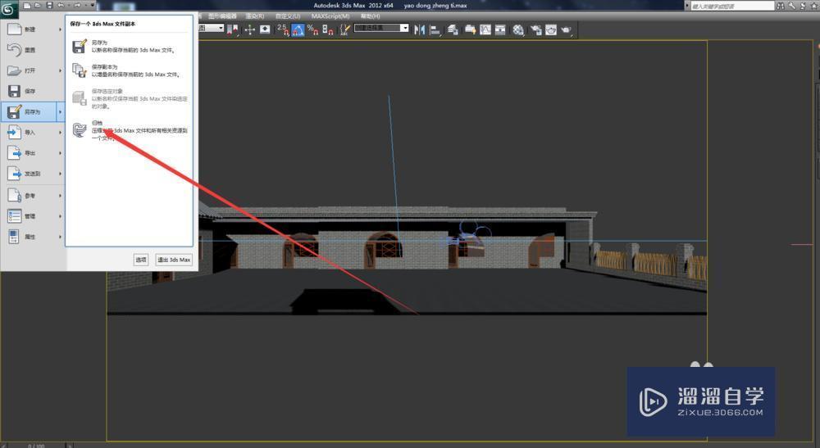Expand submenu arrow beside Properties (属性)
The height and width of the screenshot is (448, 820).
(x=60, y=237)
